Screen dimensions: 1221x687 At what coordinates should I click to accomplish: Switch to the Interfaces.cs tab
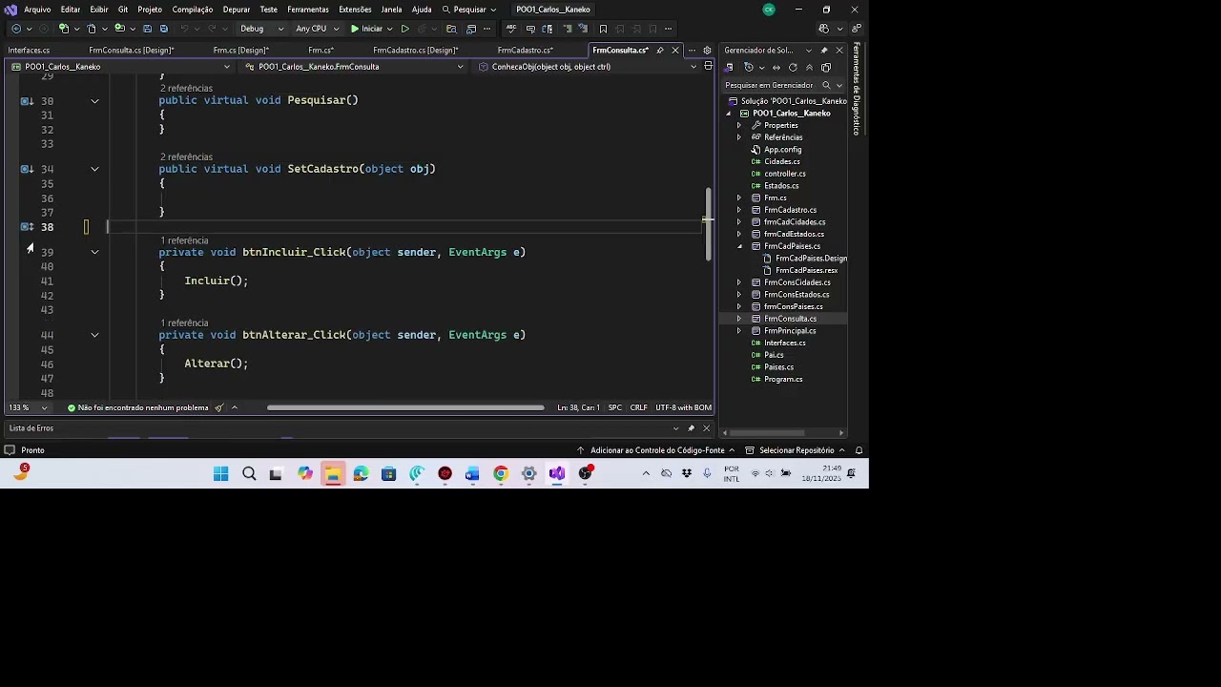pyautogui.click(x=29, y=50)
